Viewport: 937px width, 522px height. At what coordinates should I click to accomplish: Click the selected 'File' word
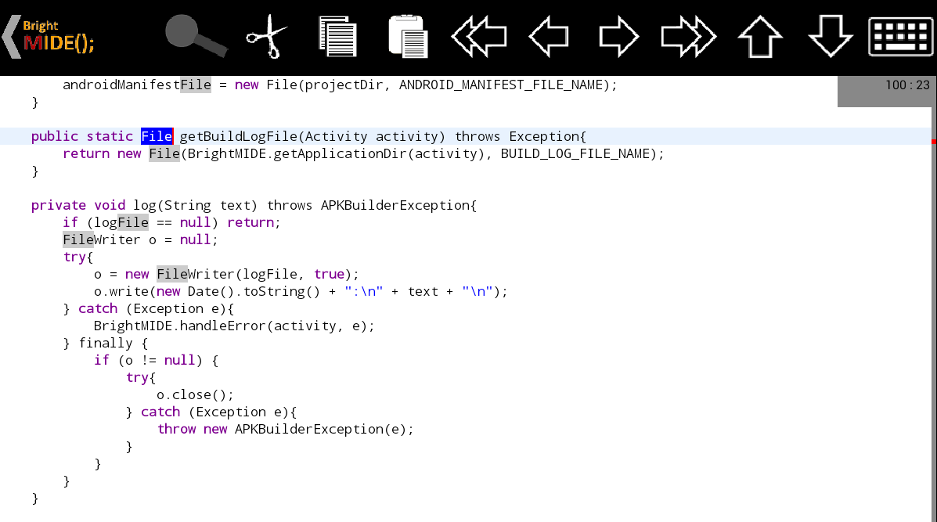pyautogui.click(x=157, y=136)
